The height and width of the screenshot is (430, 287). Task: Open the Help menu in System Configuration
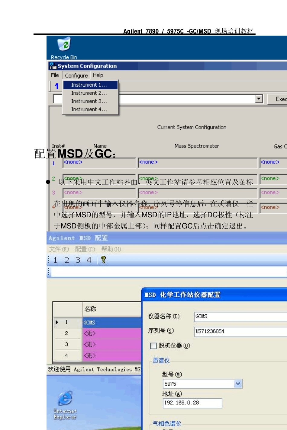pyautogui.click(x=98, y=75)
